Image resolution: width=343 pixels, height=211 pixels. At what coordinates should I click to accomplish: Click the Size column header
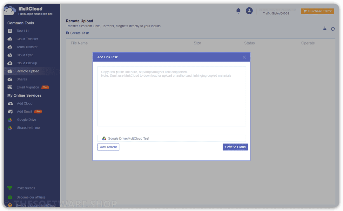197,43
